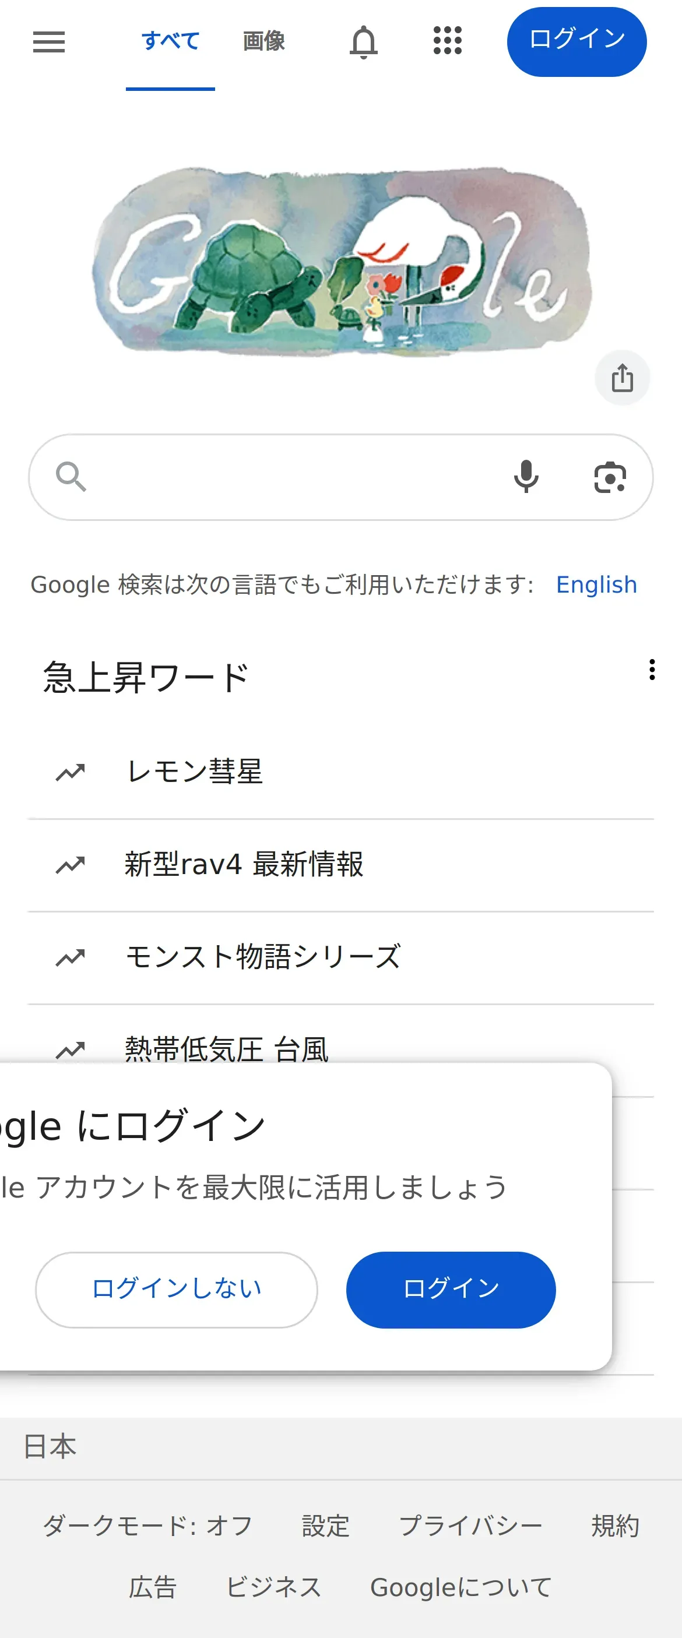Open 設定 settings in footer
This screenshot has height=1638, width=682.
(325, 1526)
